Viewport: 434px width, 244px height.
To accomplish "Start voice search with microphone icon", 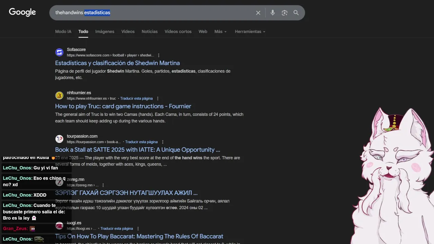I will click(273, 13).
